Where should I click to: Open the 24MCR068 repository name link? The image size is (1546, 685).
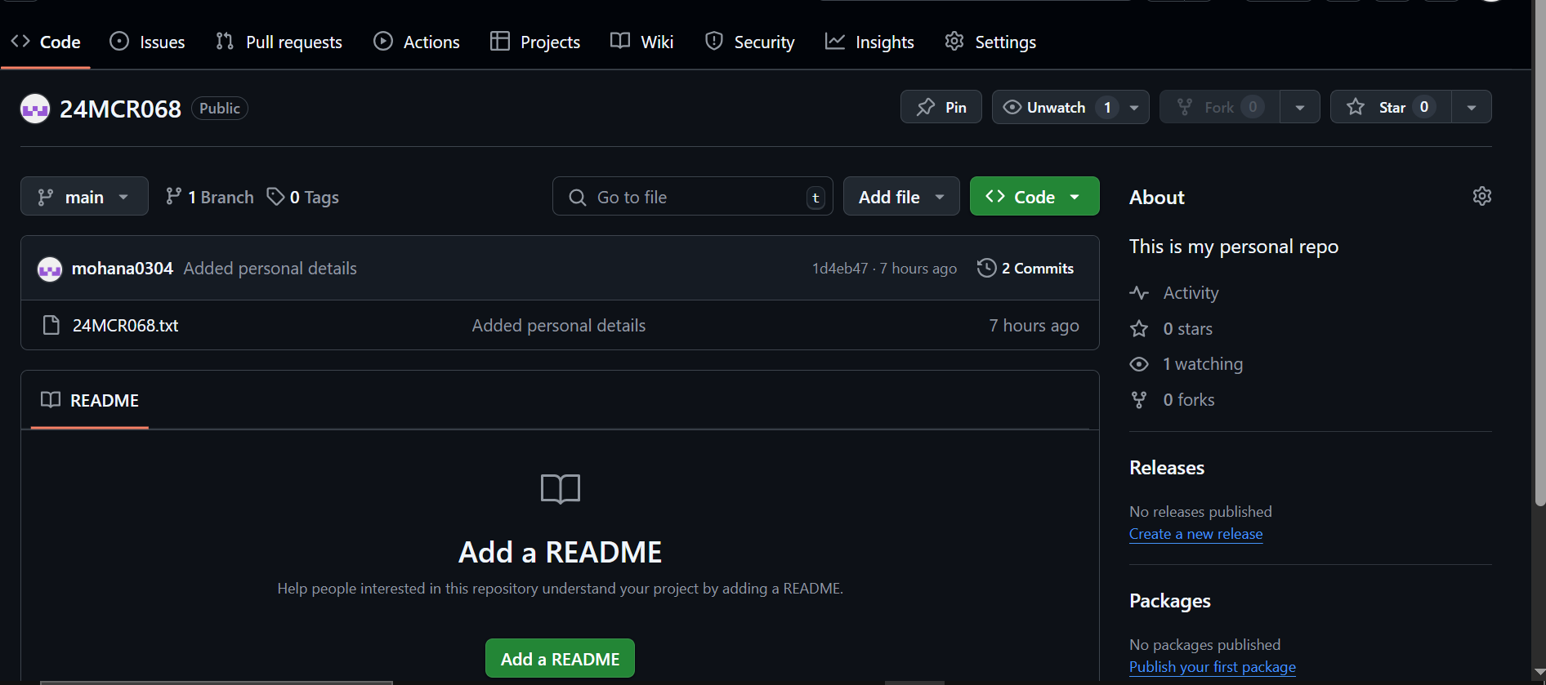click(x=120, y=109)
